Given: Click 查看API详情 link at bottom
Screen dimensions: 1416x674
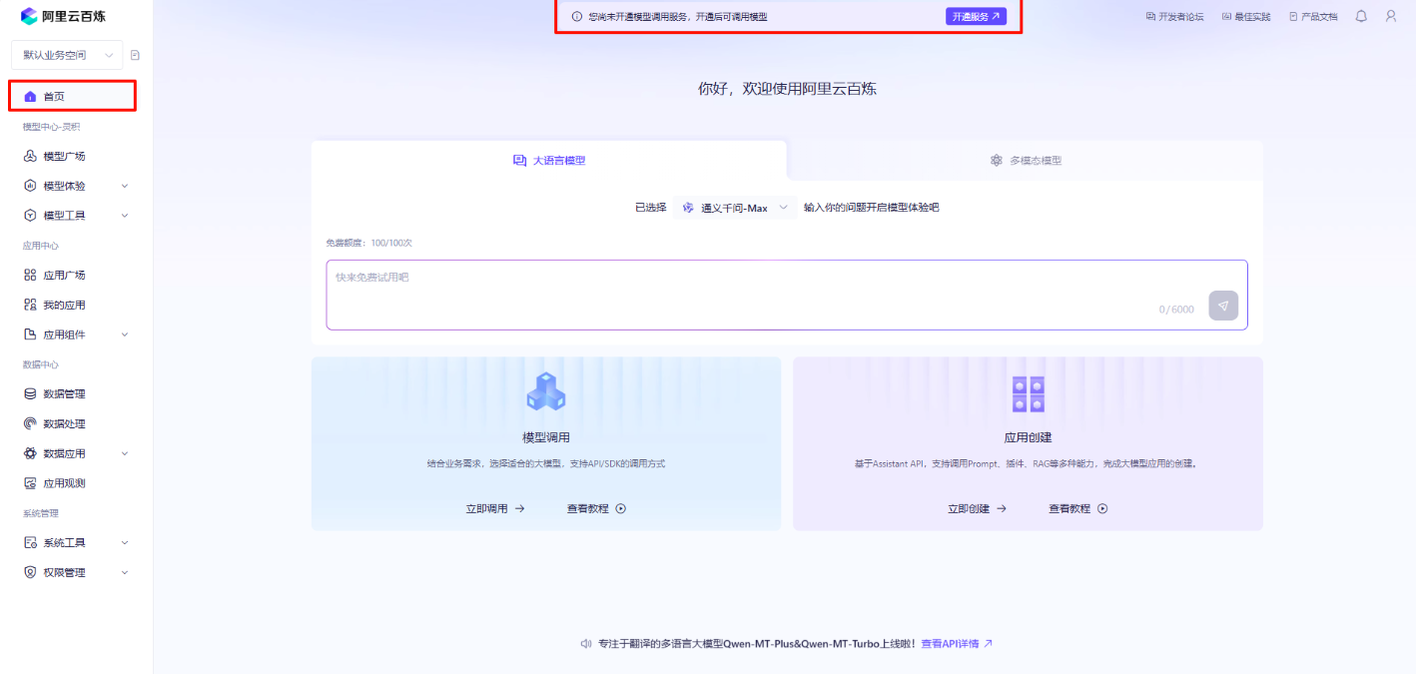Looking at the screenshot, I should coord(957,644).
